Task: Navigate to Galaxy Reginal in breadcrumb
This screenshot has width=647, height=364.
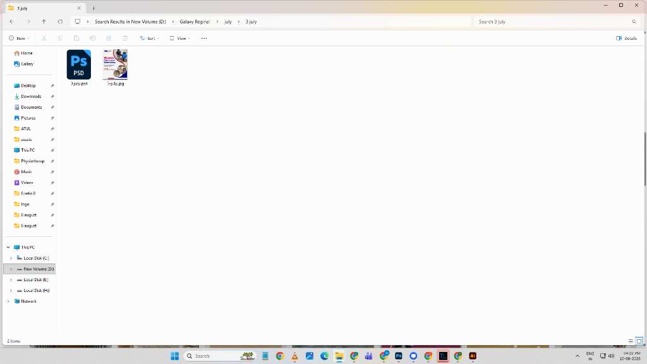Action: click(x=195, y=21)
